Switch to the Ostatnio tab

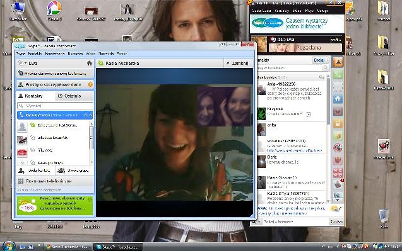(74, 96)
